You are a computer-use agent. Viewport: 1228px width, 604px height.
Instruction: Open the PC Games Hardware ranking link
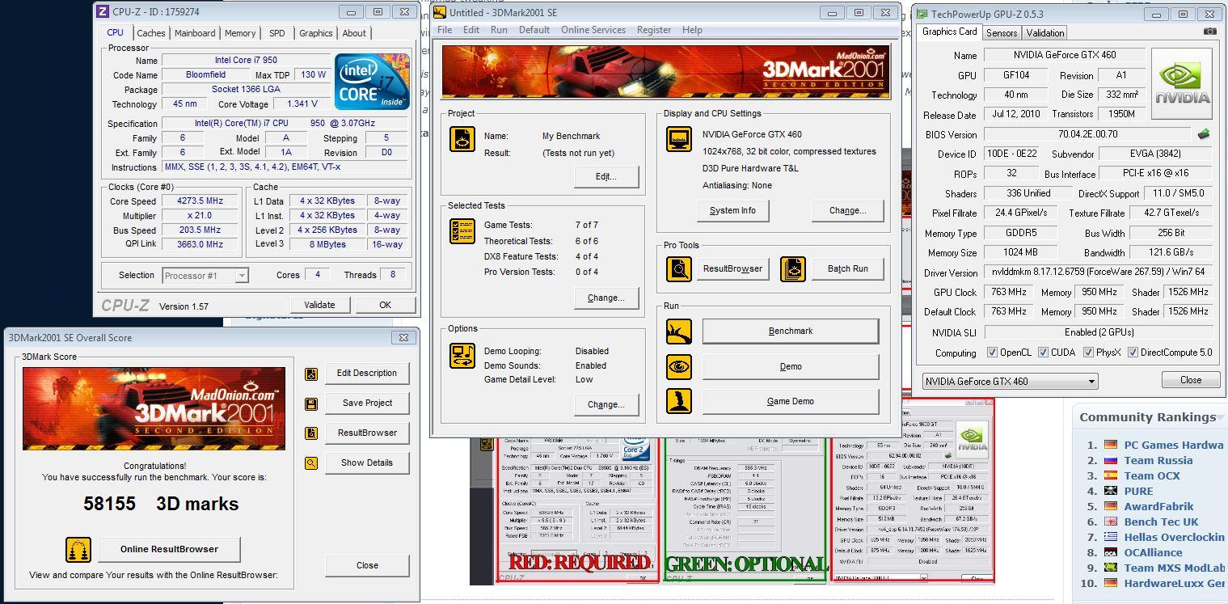[1174, 445]
